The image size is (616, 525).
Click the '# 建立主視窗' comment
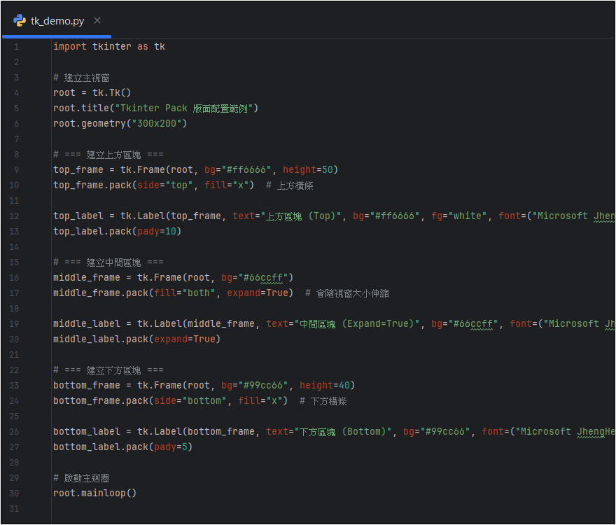coord(81,78)
